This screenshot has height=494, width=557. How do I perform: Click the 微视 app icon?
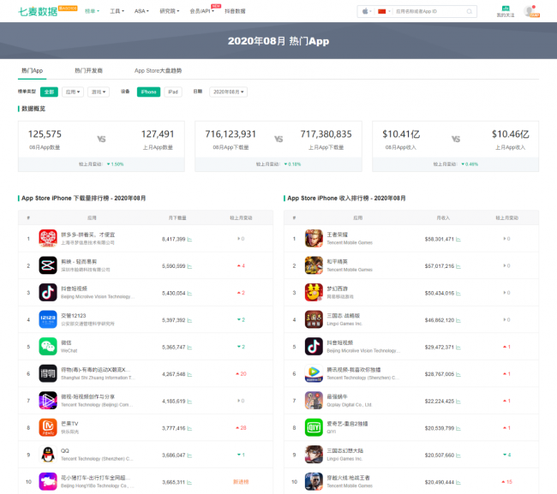(48, 401)
